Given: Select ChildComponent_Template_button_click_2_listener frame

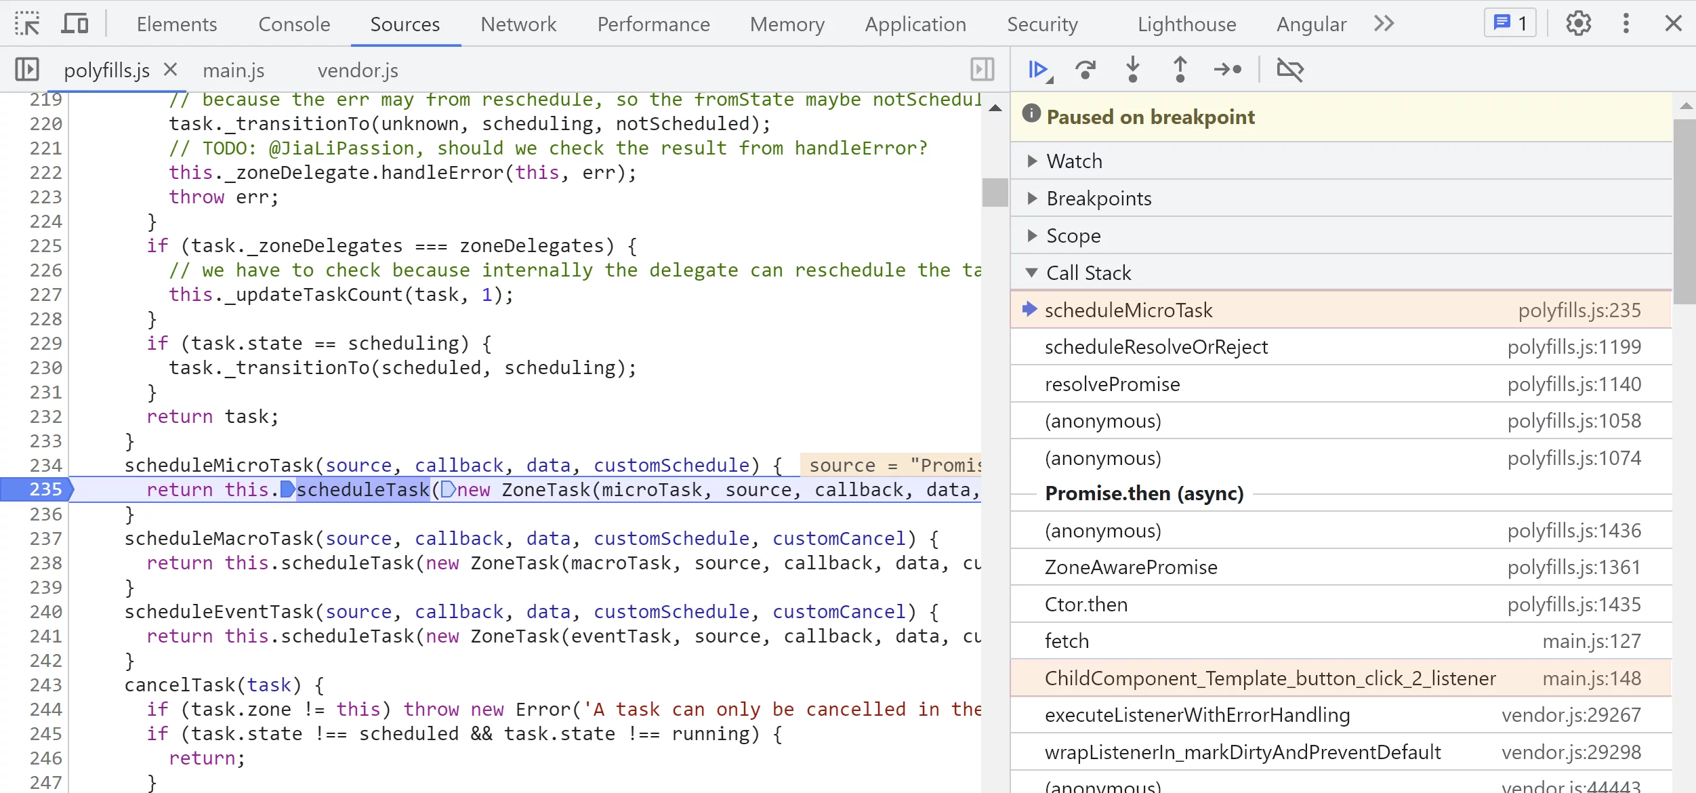Looking at the screenshot, I should point(1341,678).
